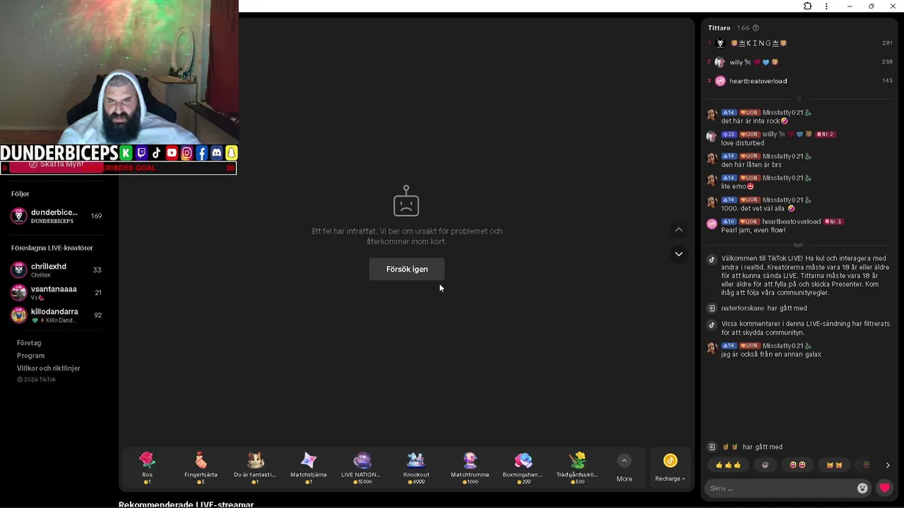
Task: Open the Program footer link
Action: click(30, 356)
